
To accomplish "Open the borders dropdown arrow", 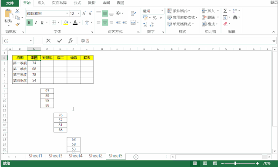I will 58,23.
